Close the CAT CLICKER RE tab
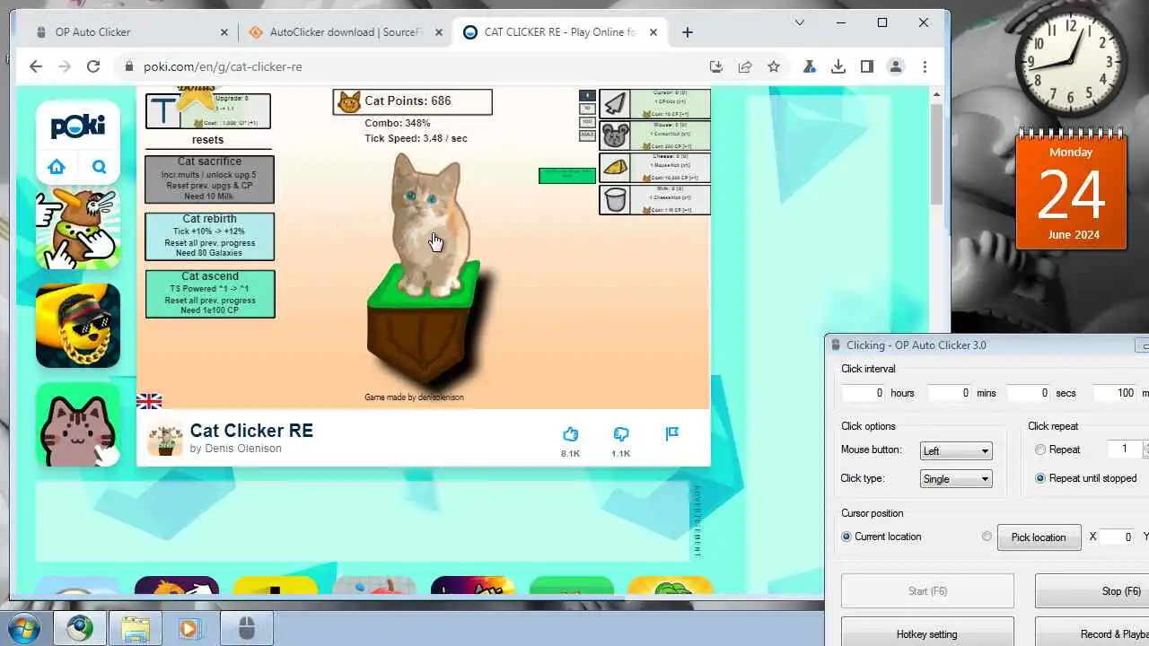The width and height of the screenshot is (1149, 646). point(653,32)
